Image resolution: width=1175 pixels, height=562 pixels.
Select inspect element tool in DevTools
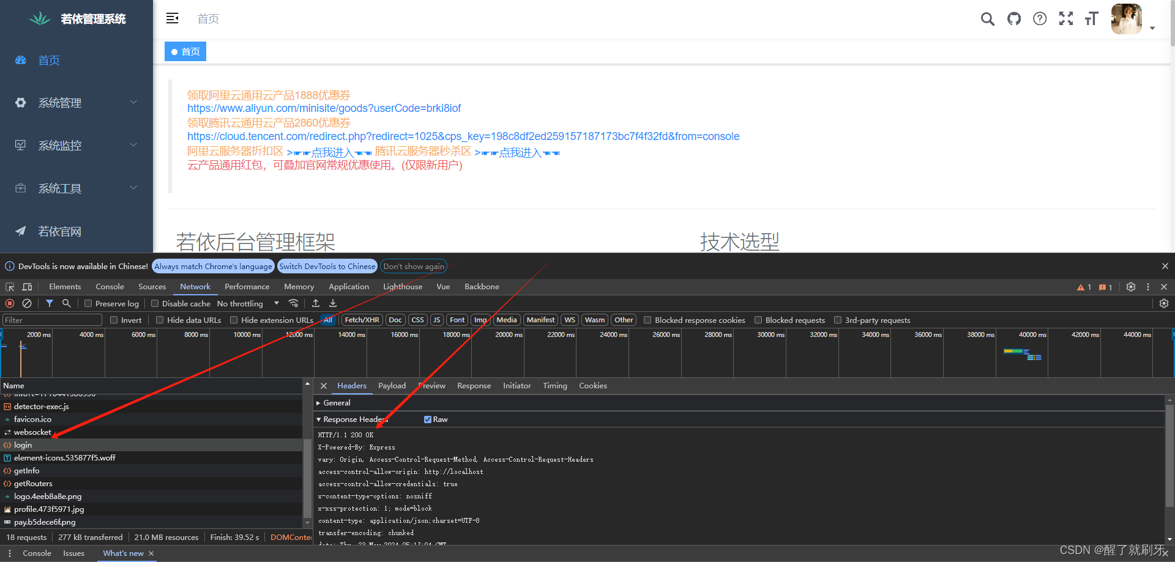pyautogui.click(x=10, y=287)
